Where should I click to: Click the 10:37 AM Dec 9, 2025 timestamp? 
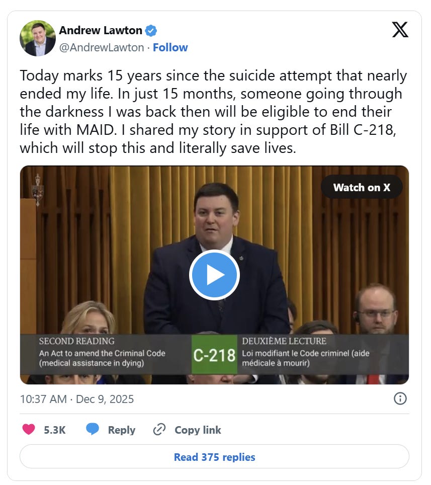tap(77, 399)
